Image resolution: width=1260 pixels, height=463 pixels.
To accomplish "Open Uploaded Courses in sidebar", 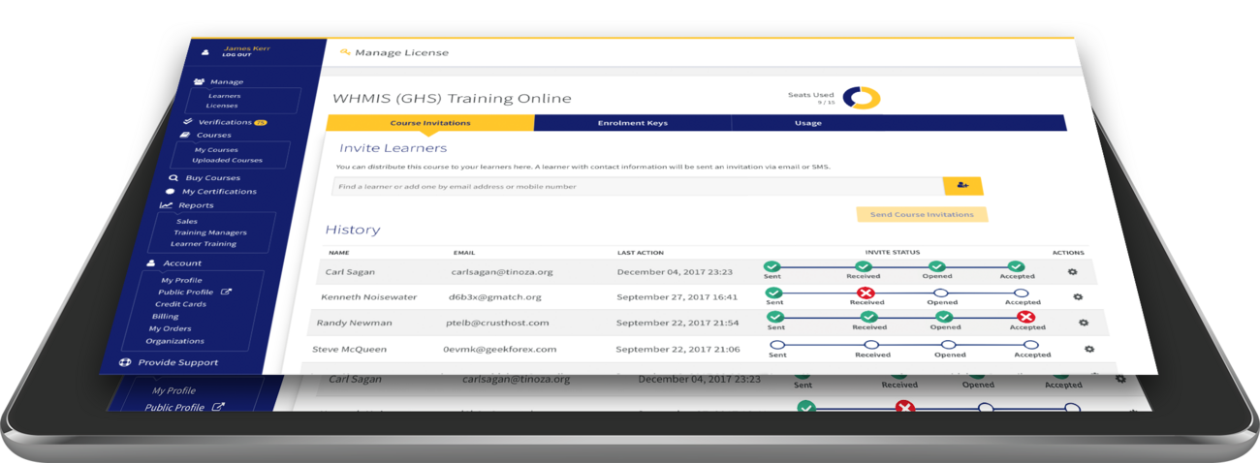I will click(227, 161).
